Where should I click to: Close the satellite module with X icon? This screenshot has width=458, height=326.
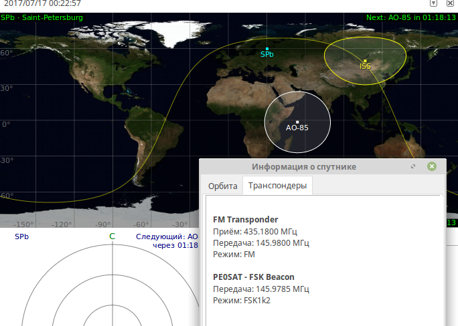[450, 5]
